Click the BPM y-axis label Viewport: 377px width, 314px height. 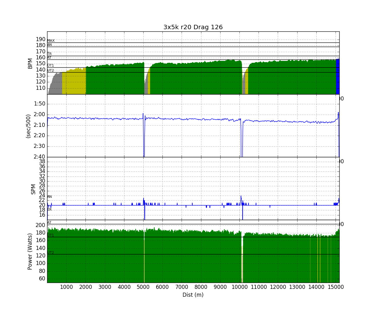pyautogui.click(x=30, y=63)
